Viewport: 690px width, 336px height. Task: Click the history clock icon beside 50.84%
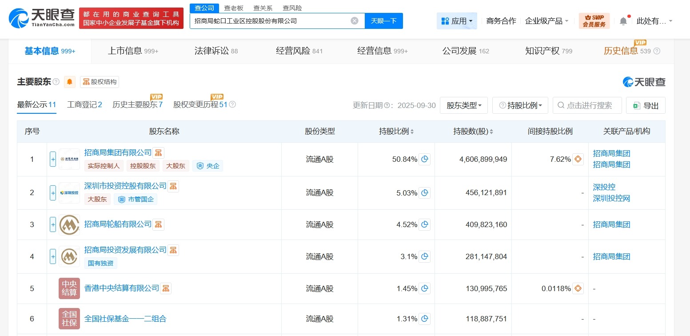click(x=425, y=159)
